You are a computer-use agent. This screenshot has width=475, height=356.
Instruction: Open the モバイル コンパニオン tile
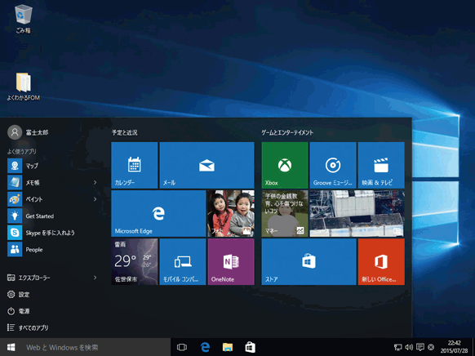coord(183,261)
